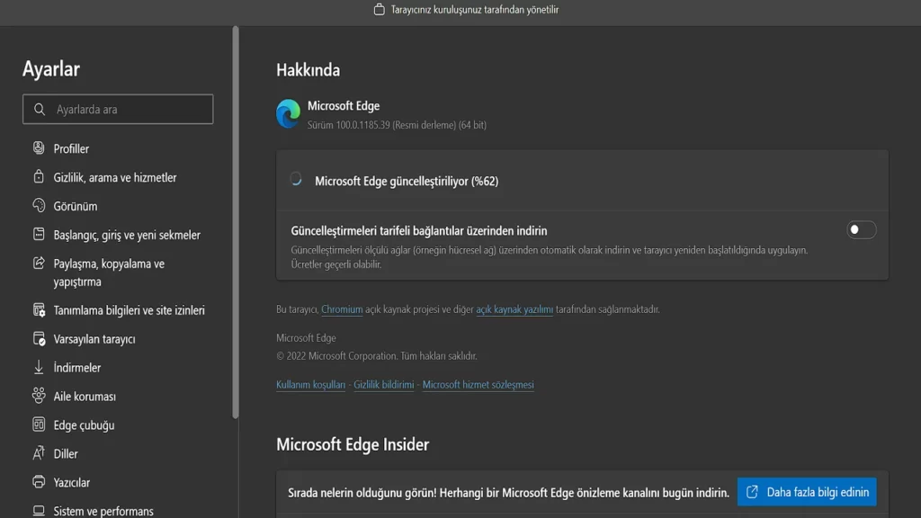Click the Daha fazla bilgi edinin button

coord(807,492)
